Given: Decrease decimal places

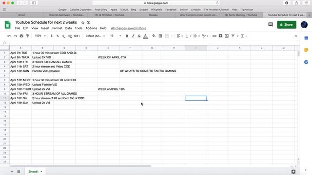Looking at the screenshot, I should click(x=63, y=36).
